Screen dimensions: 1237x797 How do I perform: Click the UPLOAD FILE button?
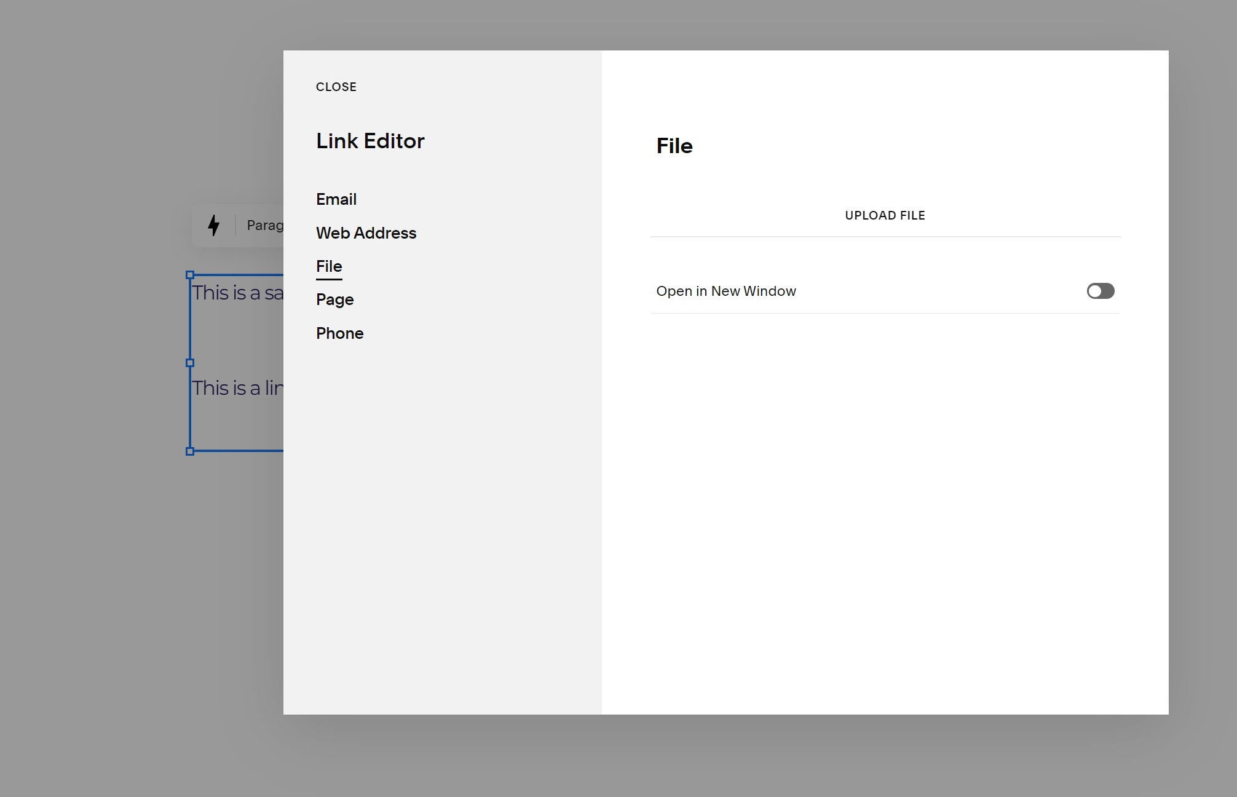point(885,215)
